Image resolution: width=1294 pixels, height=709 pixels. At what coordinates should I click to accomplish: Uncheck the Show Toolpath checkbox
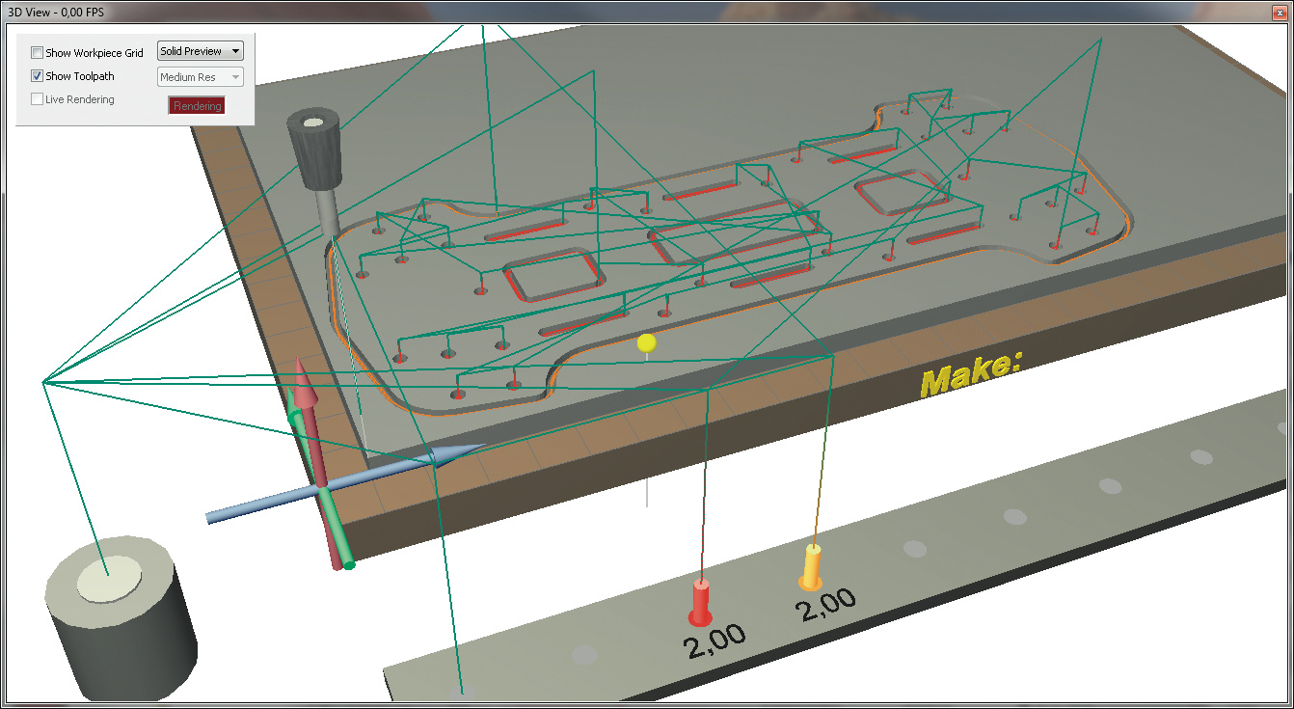[x=38, y=76]
